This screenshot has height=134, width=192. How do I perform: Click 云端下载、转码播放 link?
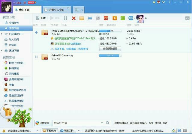tap(71, 49)
